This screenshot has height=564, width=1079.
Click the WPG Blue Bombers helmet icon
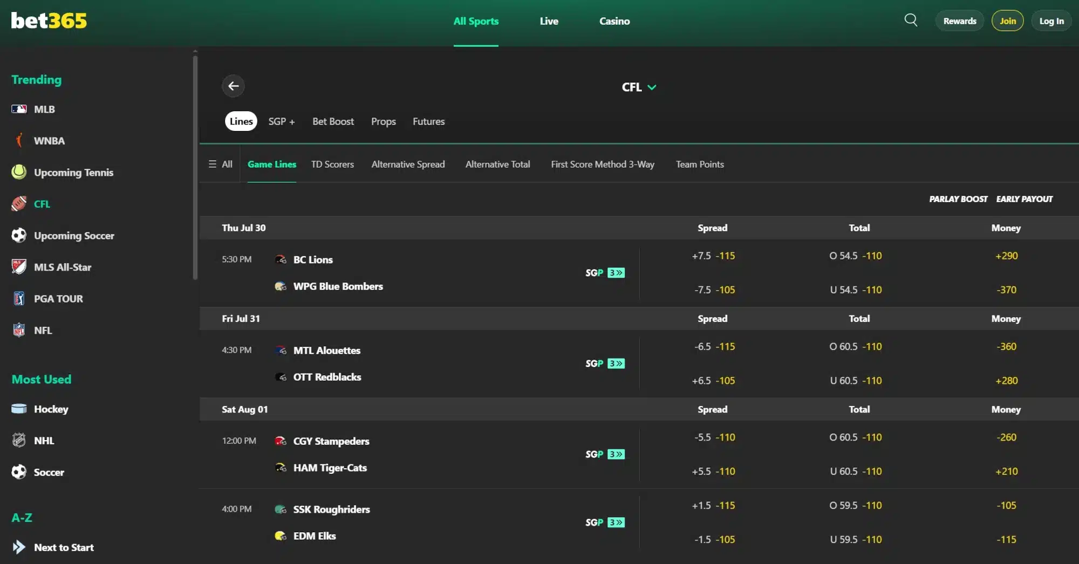[281, 286]
